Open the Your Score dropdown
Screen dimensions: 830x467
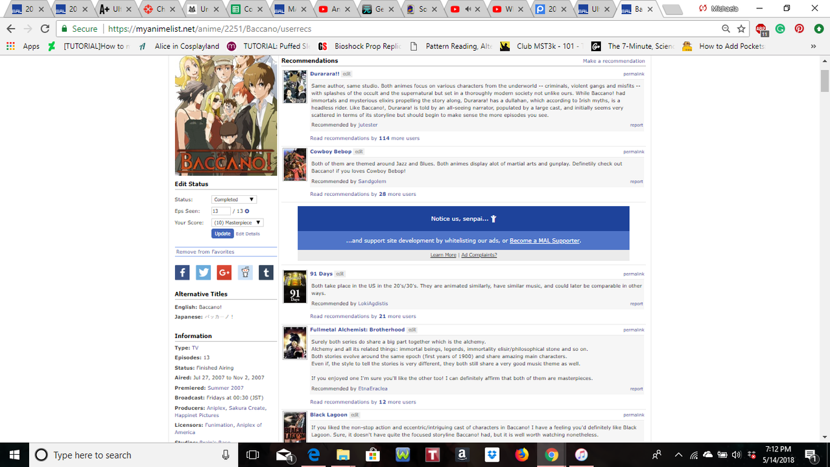point(237,222)
